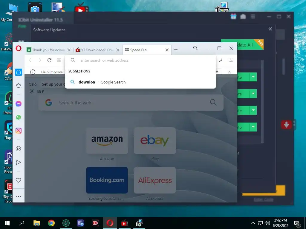The height and width of the screenshot is (229, 306).
Task: Click Opera tab search magnifier
Action: (195, 48)
